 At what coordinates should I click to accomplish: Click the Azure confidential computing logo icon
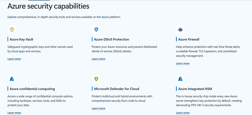[x=12, y=79]
